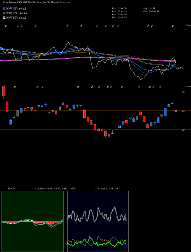Click the 'Pre V: 0.01 M' volume text
The height and width of the screenshot is (252, 191).
151,11
